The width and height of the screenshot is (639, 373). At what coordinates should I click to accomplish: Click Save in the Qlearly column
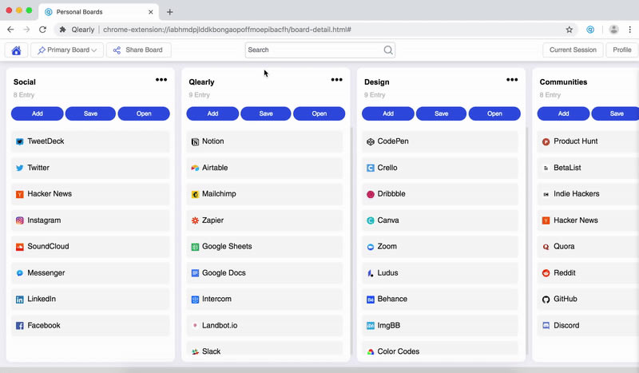pyautogui.click(x=266, y=113)
